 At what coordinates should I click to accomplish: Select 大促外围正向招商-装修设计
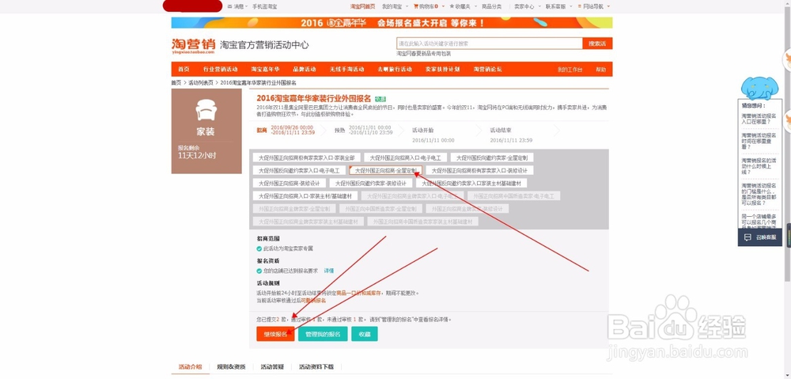(289, 184)
